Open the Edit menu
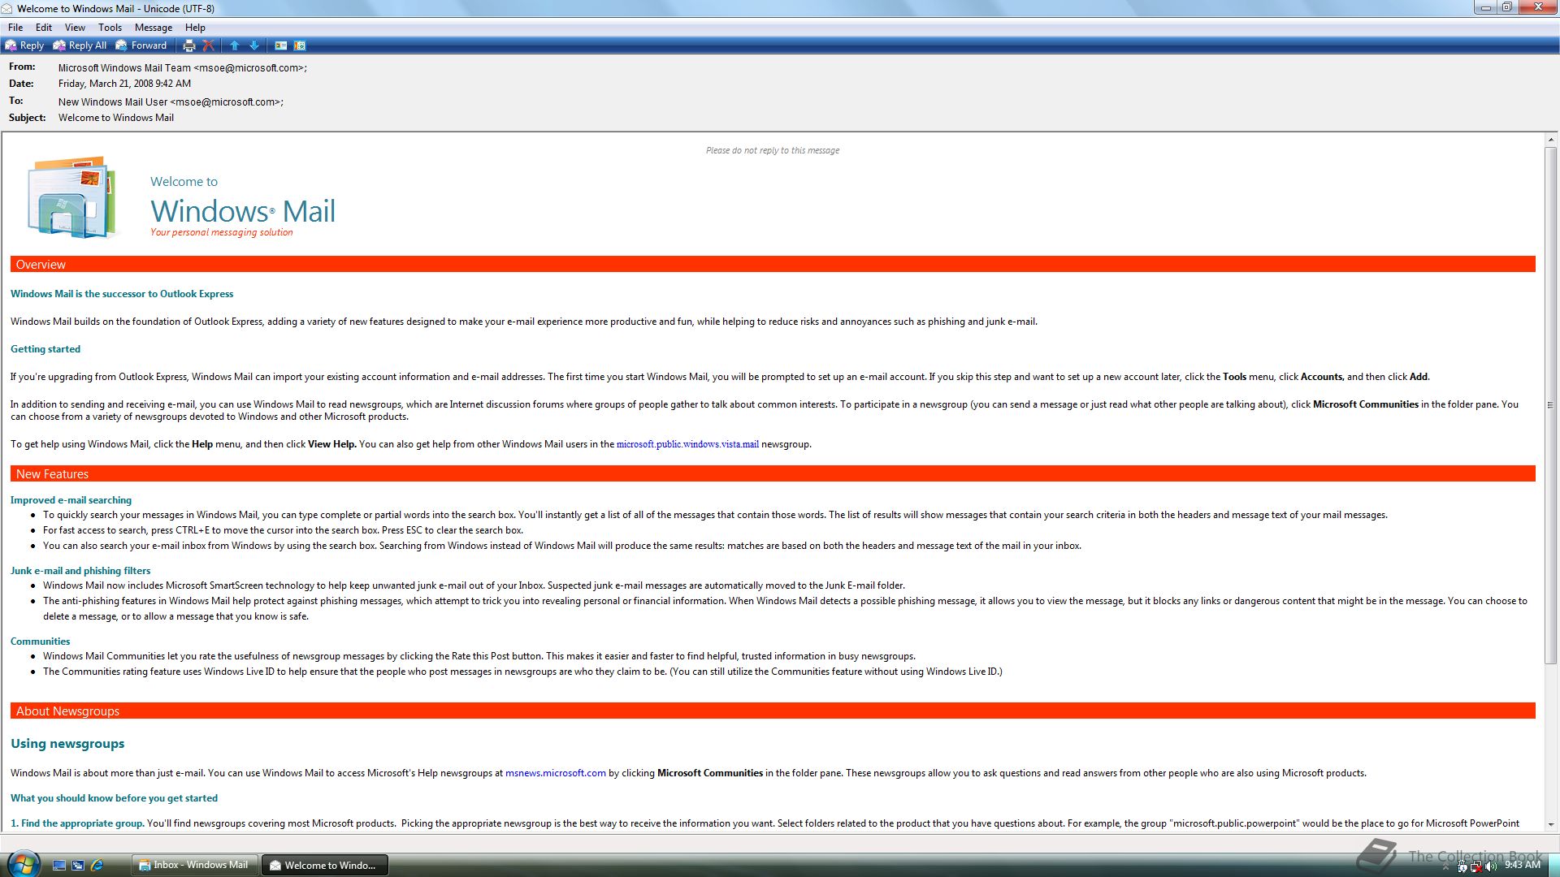 pyautogui.click(x=44, y=28)
